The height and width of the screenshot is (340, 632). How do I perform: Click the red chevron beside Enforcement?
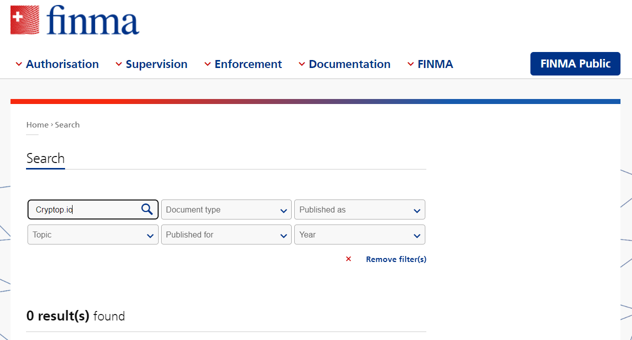(x=208, y=64)
